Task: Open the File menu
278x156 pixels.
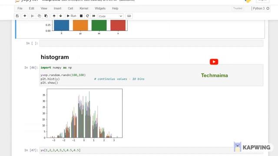Action: tap(20, 8)
